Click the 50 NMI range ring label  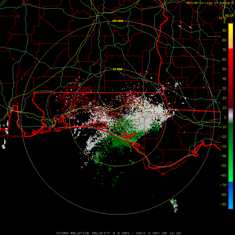[118, 69]
